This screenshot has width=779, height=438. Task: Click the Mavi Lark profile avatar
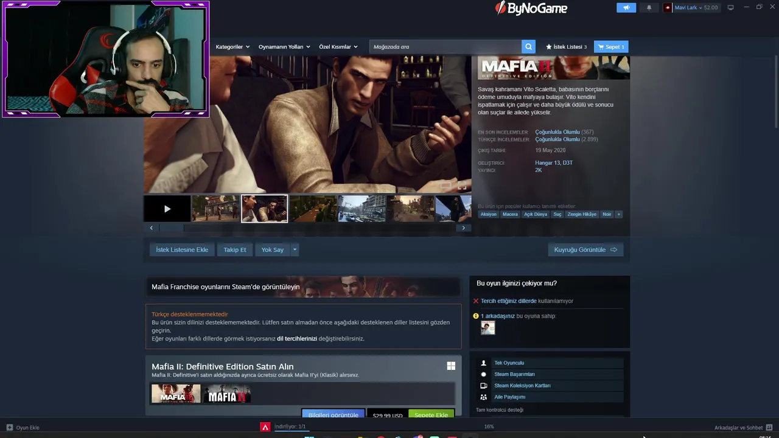(668, 8)
